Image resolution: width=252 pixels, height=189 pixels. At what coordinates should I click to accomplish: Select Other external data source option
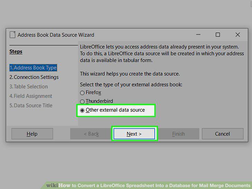(112, 110)
